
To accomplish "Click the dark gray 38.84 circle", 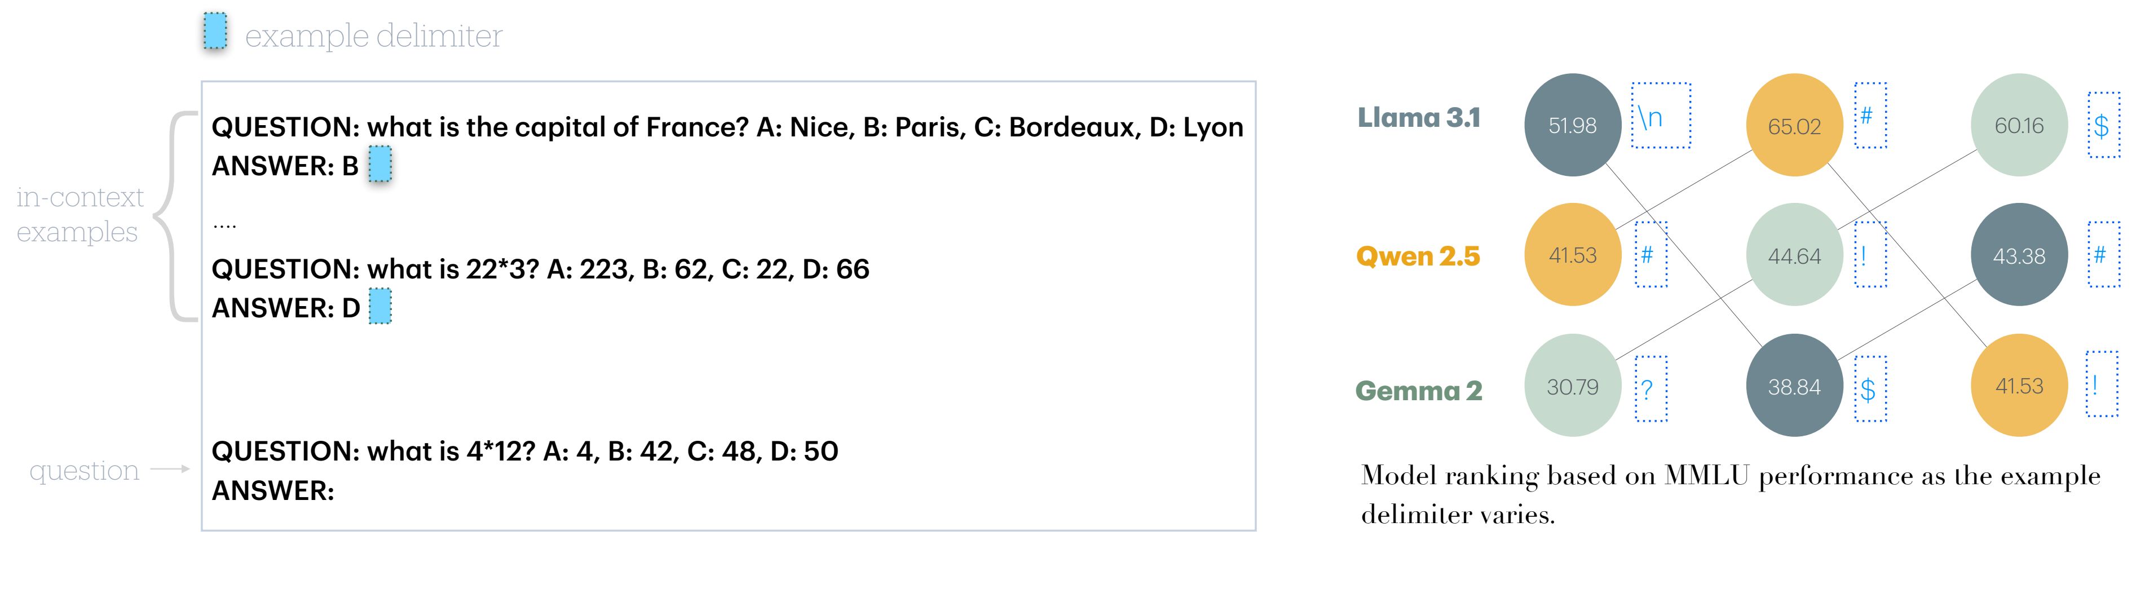I will click(x=1794, y=386).
